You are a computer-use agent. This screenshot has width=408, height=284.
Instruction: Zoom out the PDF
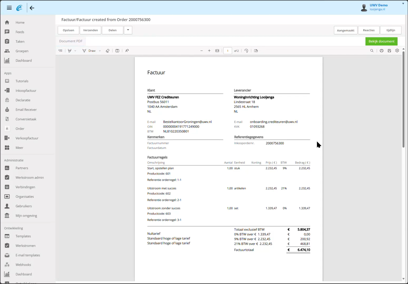[201, 51]
